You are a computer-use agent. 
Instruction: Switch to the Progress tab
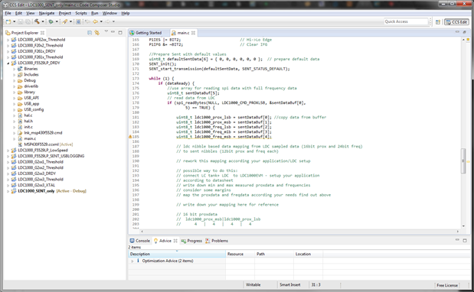coord(191,241)
